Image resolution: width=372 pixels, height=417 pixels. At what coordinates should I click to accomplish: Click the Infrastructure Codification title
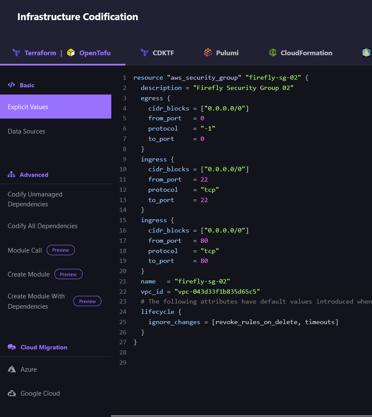pos(77,17)
